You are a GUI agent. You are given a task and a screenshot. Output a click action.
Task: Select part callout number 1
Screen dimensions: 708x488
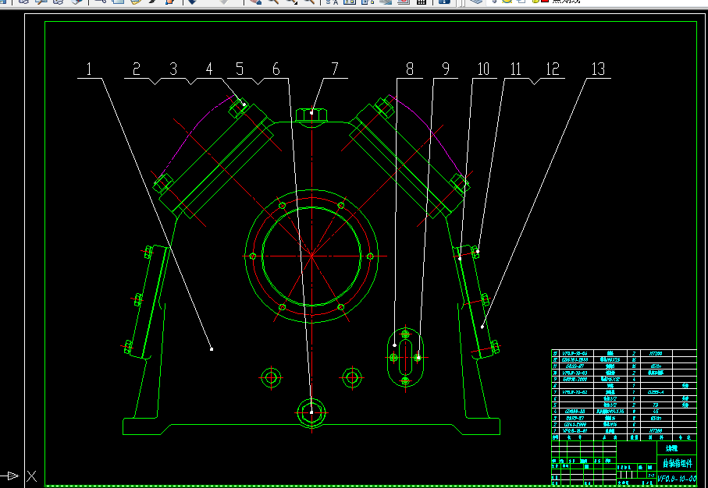89,69
